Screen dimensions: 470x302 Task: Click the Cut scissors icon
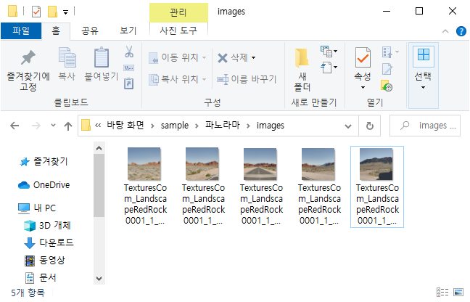(129, 52)
